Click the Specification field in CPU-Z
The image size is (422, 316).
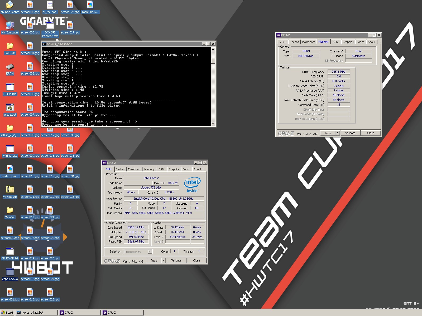(x=164, y=199)
